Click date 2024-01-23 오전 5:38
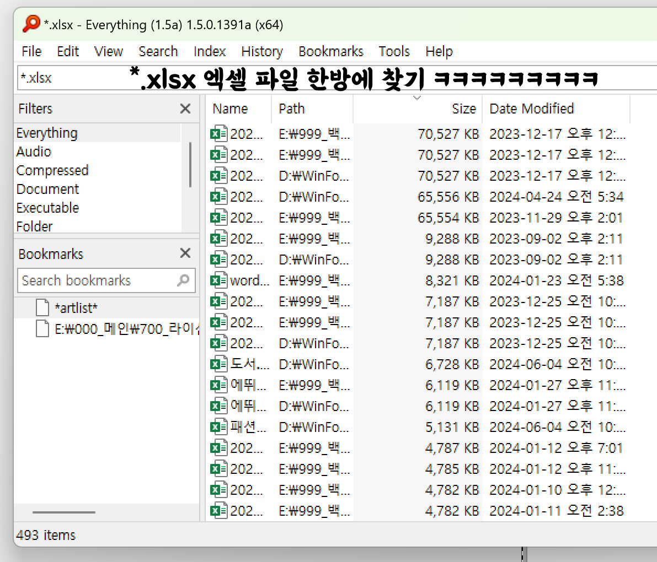657x562 pixels. point(557,280)
